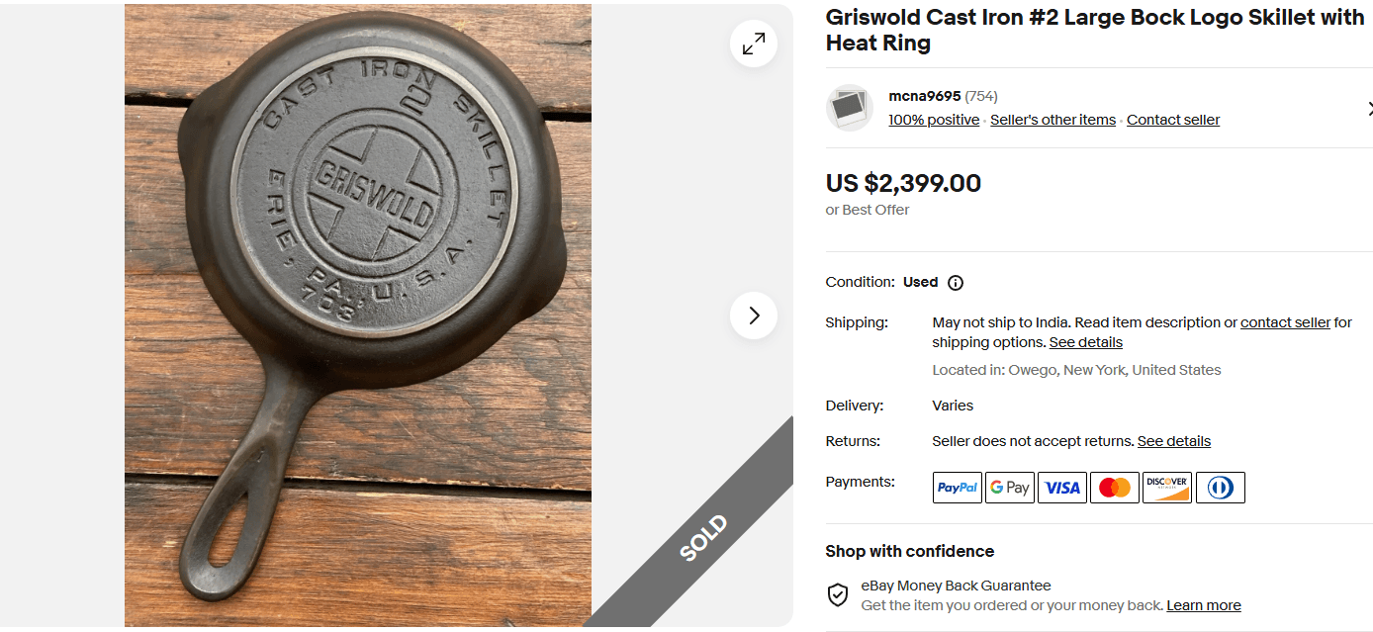1373x632 pixels.
Task: Click the eBay Money Back Guarantee shield icon
Action: (x=838, y=594)
